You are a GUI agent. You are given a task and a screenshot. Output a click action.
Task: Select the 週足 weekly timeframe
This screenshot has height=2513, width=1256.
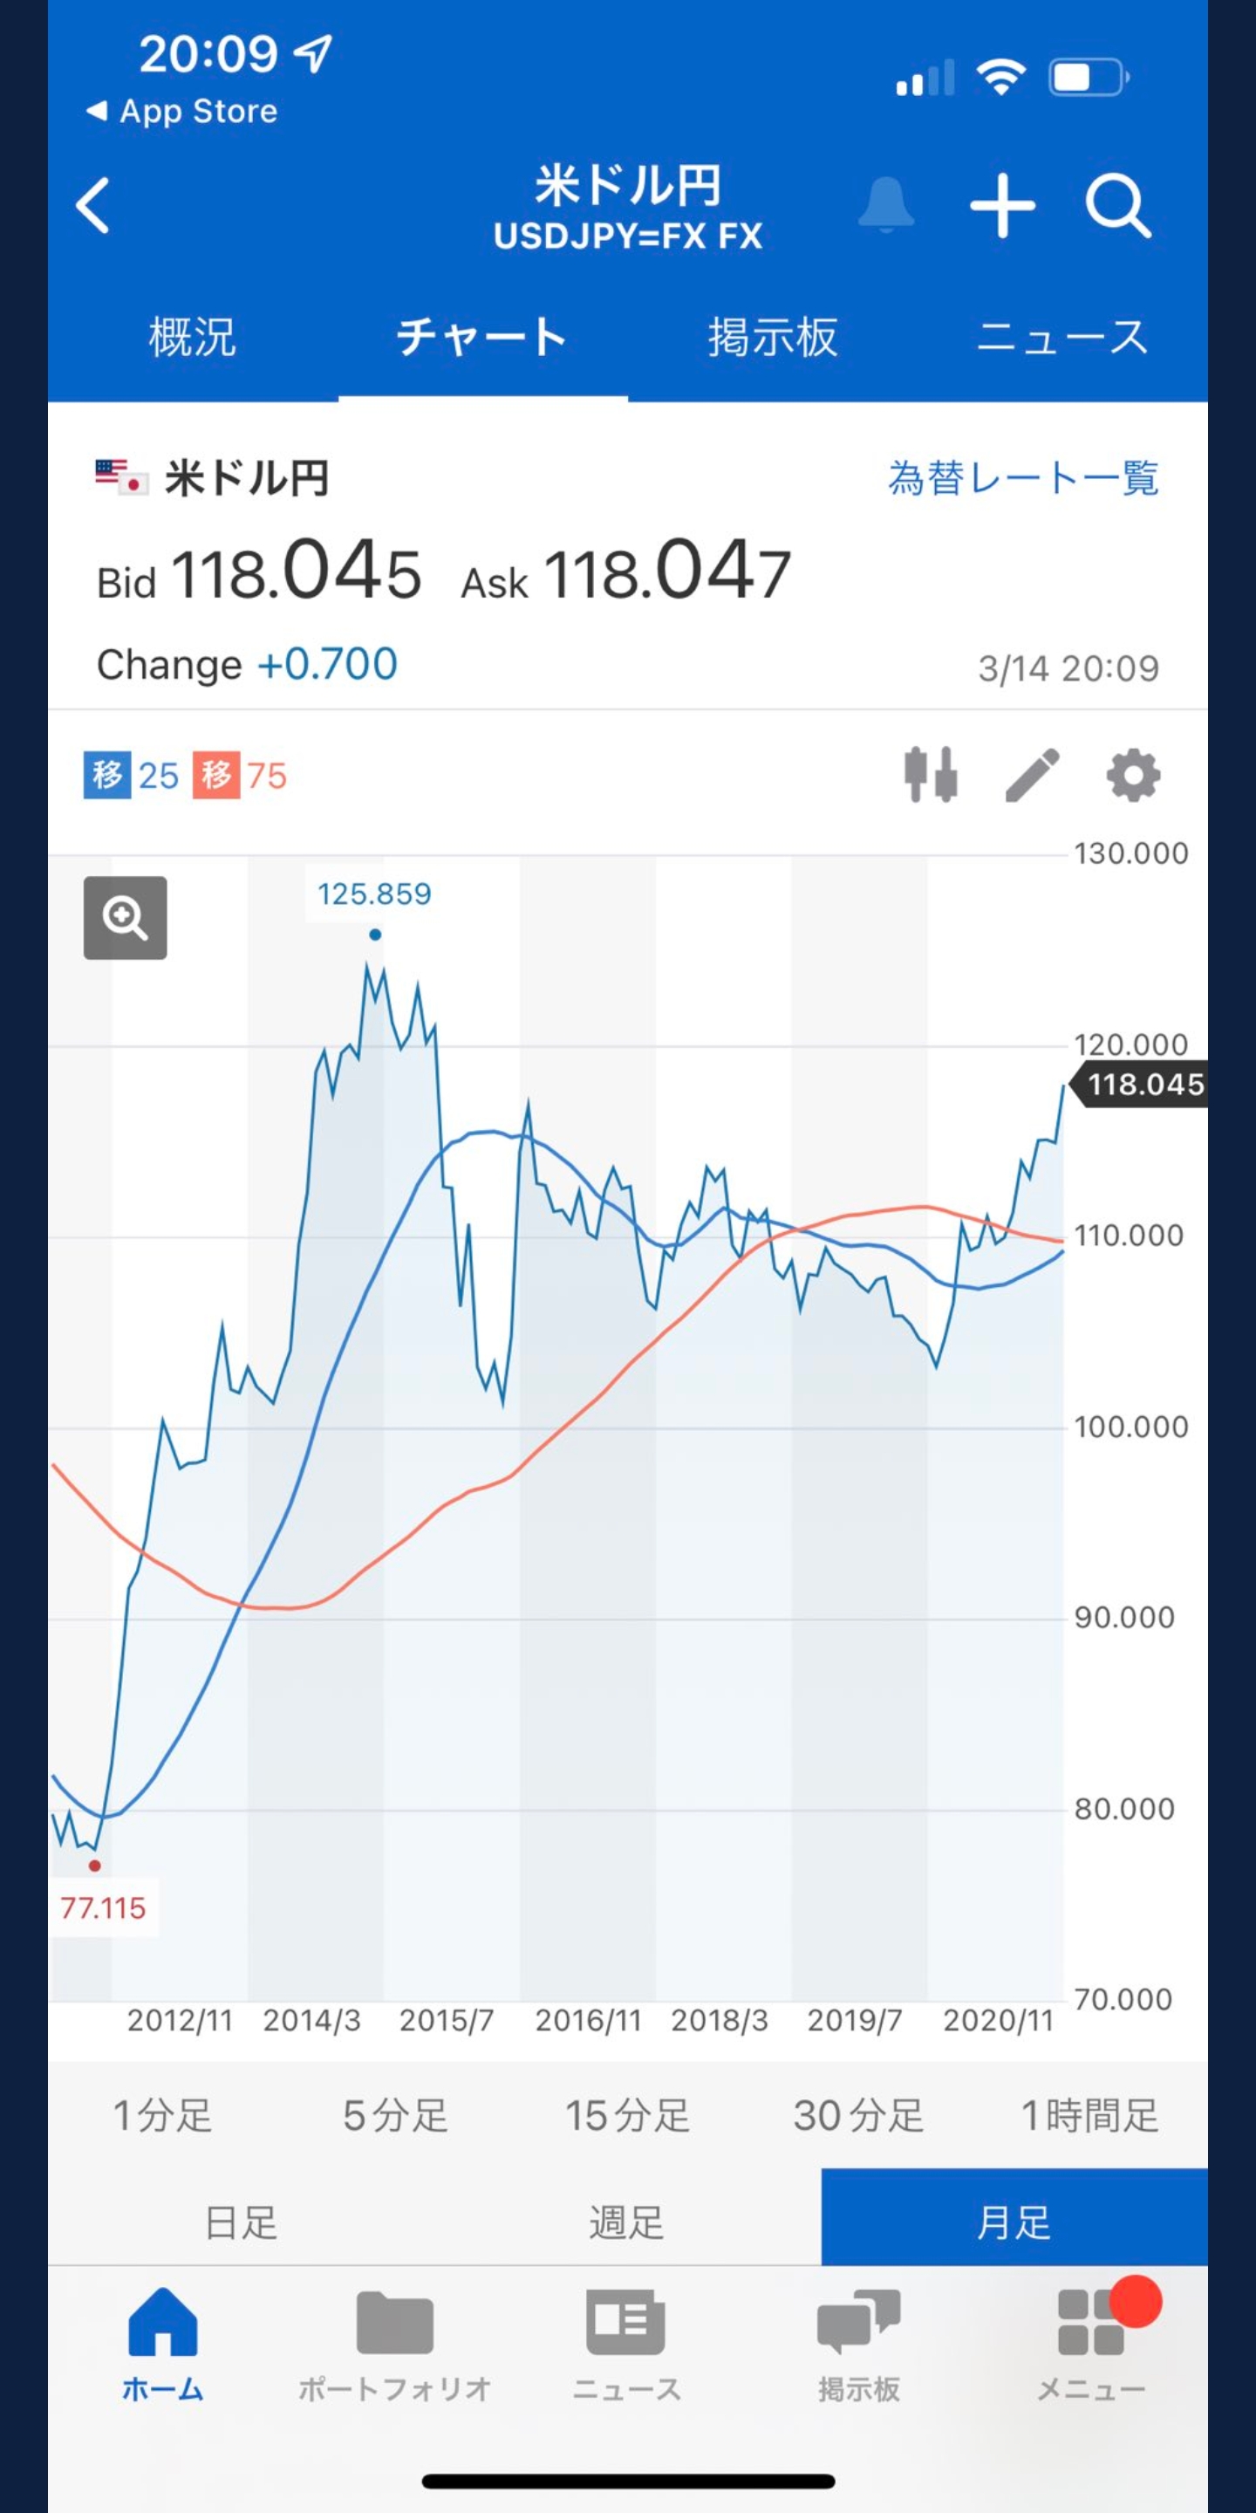627,2222
